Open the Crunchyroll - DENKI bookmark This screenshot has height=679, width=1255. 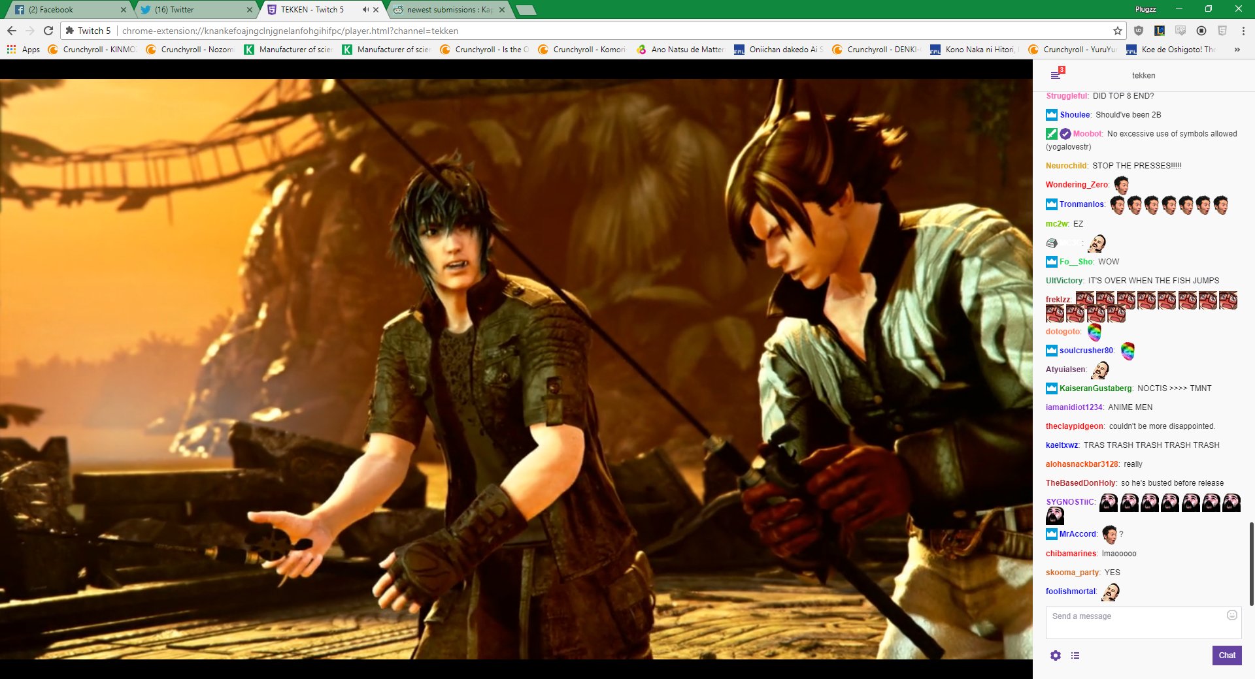click(x=877, y=50)
